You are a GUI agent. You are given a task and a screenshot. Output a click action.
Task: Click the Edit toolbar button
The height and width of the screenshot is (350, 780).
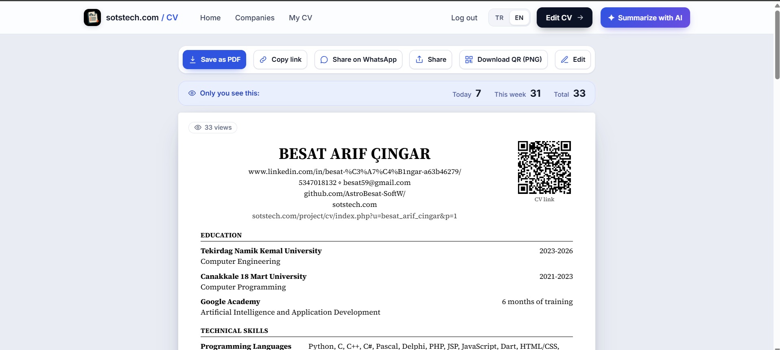(573, 59)
